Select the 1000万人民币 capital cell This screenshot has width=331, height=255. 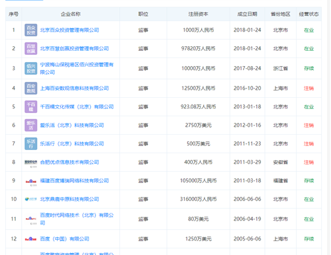(x=198, y=30)
